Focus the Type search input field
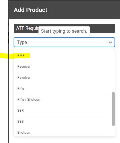Screen dimensions: 120x143 (61, 42)
